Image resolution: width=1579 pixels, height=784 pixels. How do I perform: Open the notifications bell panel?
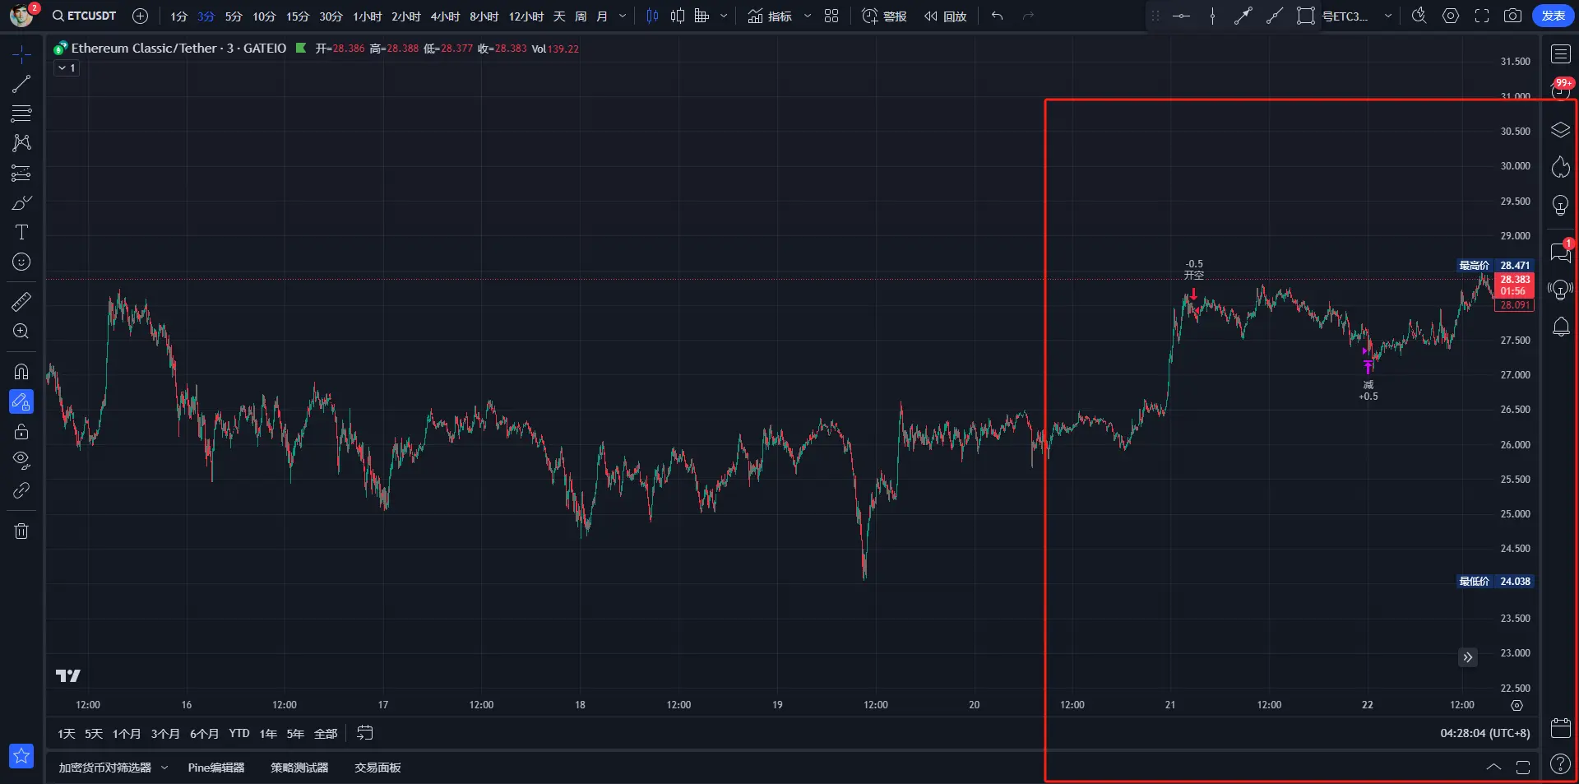pos(1560,327)
